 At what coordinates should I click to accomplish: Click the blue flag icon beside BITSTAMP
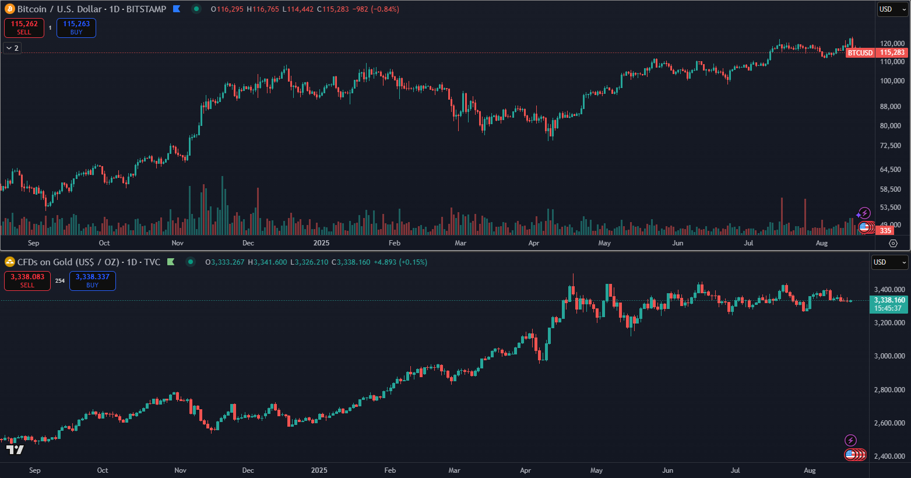coord(177,9)
